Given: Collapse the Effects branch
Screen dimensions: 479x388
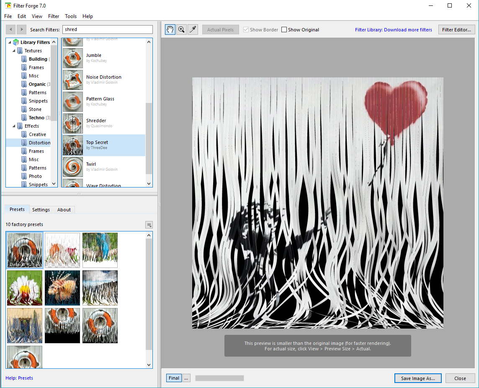Looking at the screenshot, I should coord(14,126).
